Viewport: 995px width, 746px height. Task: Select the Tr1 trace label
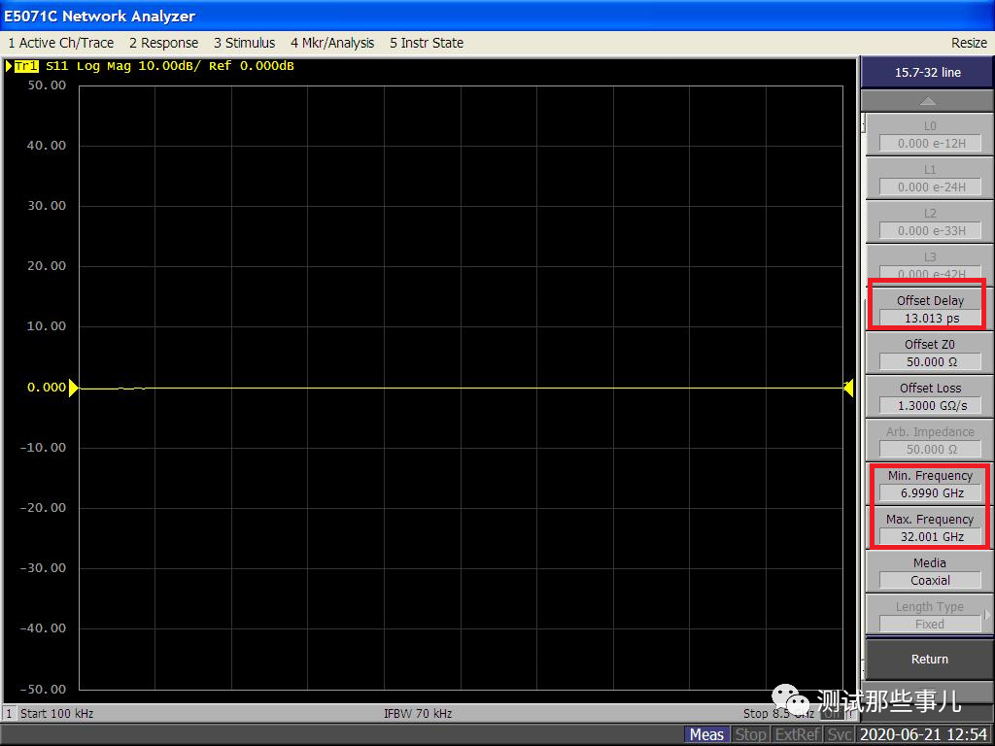pyautogui.click(x=26, y=66)
